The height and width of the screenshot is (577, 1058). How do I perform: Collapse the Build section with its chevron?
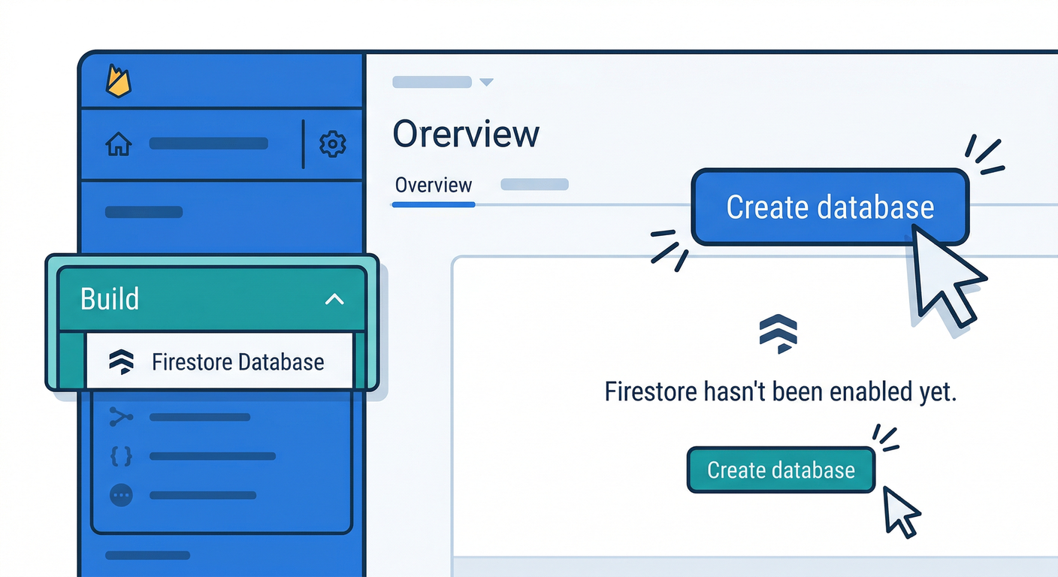(x=335, y=299)
